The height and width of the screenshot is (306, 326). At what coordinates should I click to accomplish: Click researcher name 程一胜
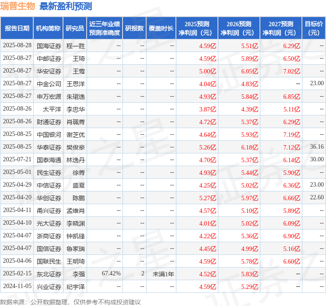point(76,46)
